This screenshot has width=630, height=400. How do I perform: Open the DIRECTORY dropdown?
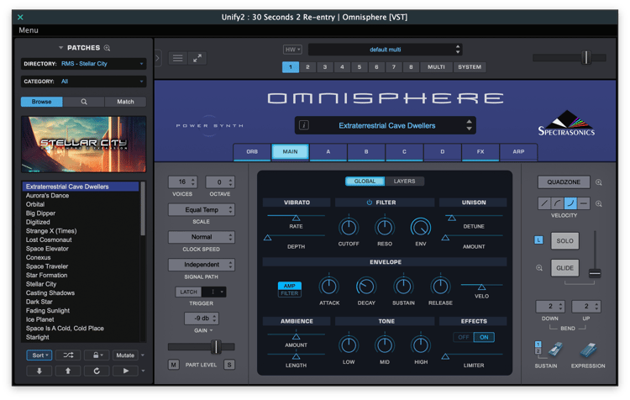tap(83, 64)
